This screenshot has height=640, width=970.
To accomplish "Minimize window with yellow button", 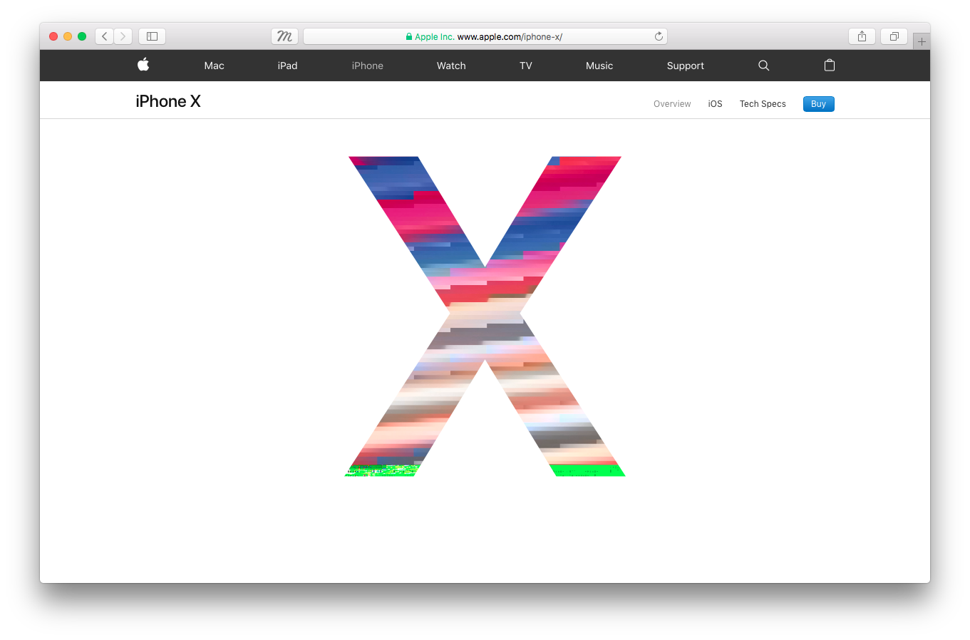I will [68, 36].
